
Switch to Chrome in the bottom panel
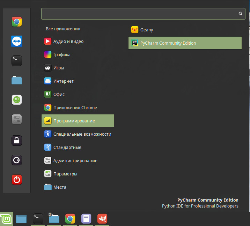70,219
